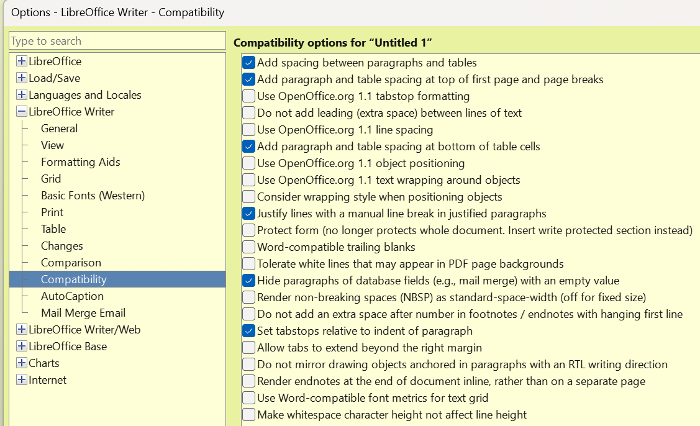Expand the Load/Save tree node
The height and width of the screenshot is (426, 700).
tap(21, 78)
